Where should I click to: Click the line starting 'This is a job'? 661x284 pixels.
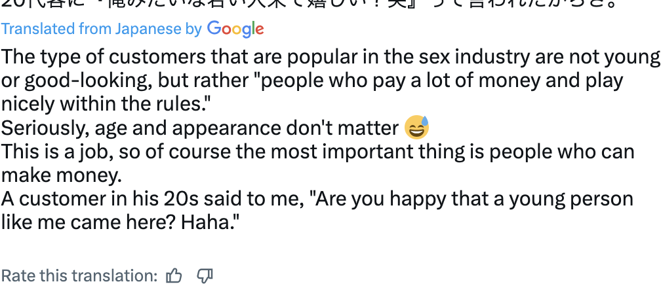pyautogui.click(x=317, y=152)
